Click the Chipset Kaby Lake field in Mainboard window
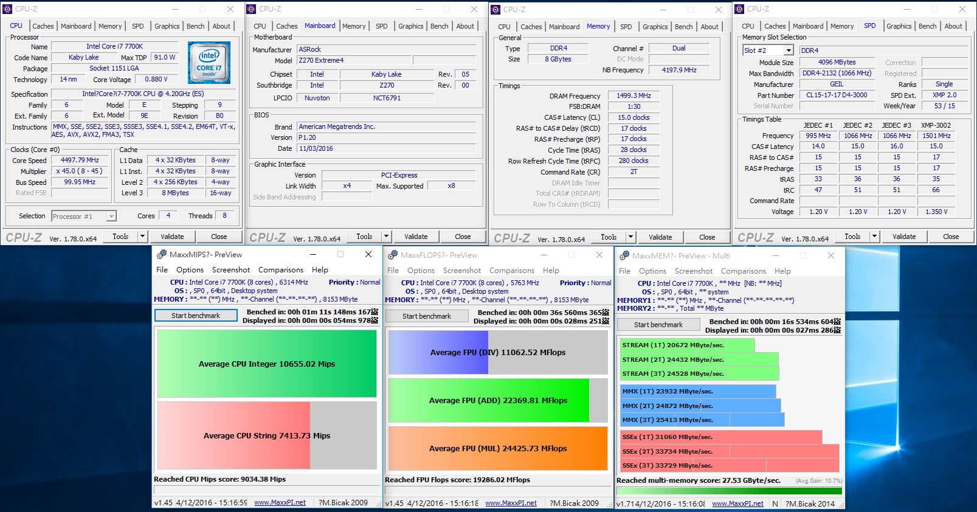The height and width of the screenshot is (512, 977). [x=387, y=74]
